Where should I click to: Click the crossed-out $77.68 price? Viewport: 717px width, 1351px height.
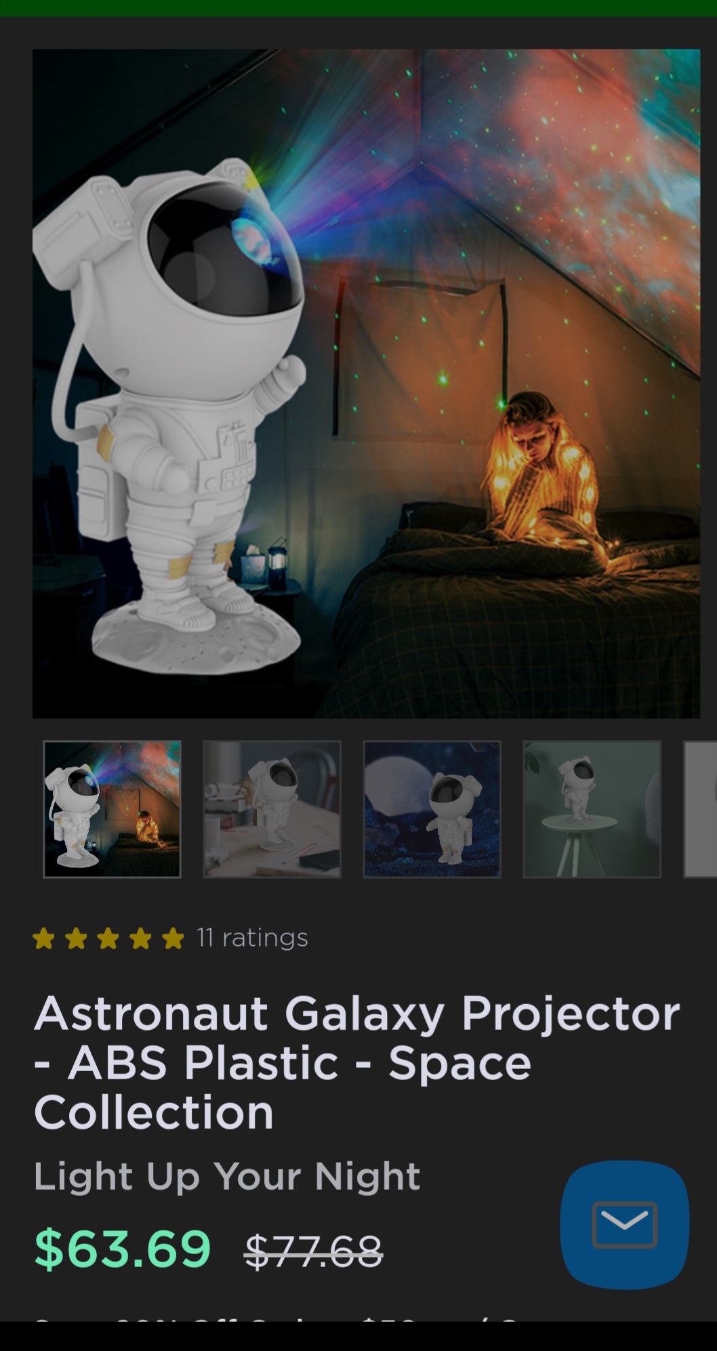point(313,1251)
